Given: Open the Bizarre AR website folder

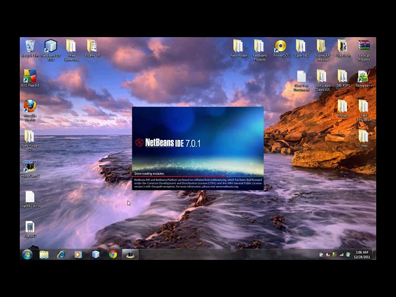Looking at the screenshot, I should (x=322, y=50).
